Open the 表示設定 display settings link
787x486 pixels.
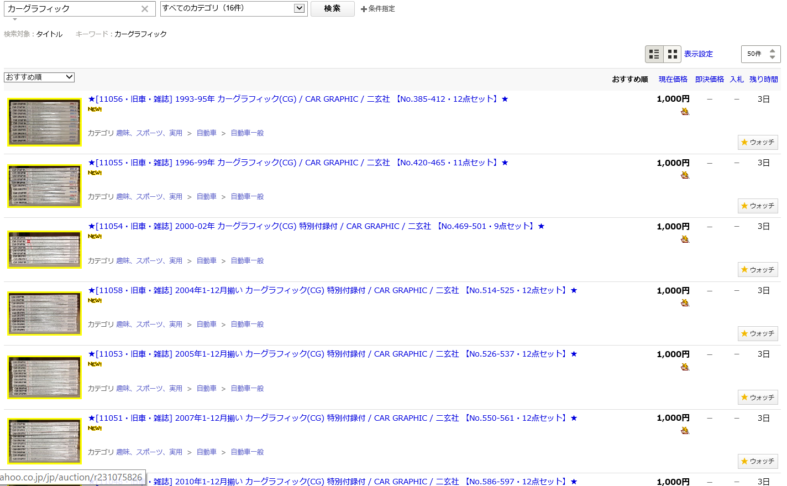(699, 54)
